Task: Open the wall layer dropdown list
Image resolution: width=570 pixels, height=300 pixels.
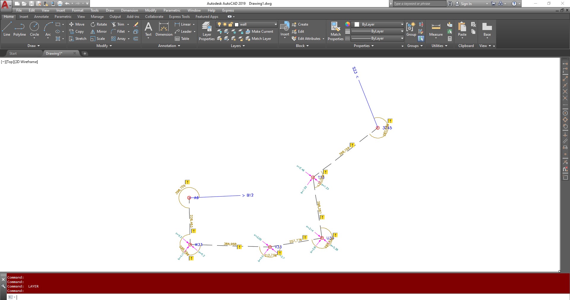Action: pos(275,24)
